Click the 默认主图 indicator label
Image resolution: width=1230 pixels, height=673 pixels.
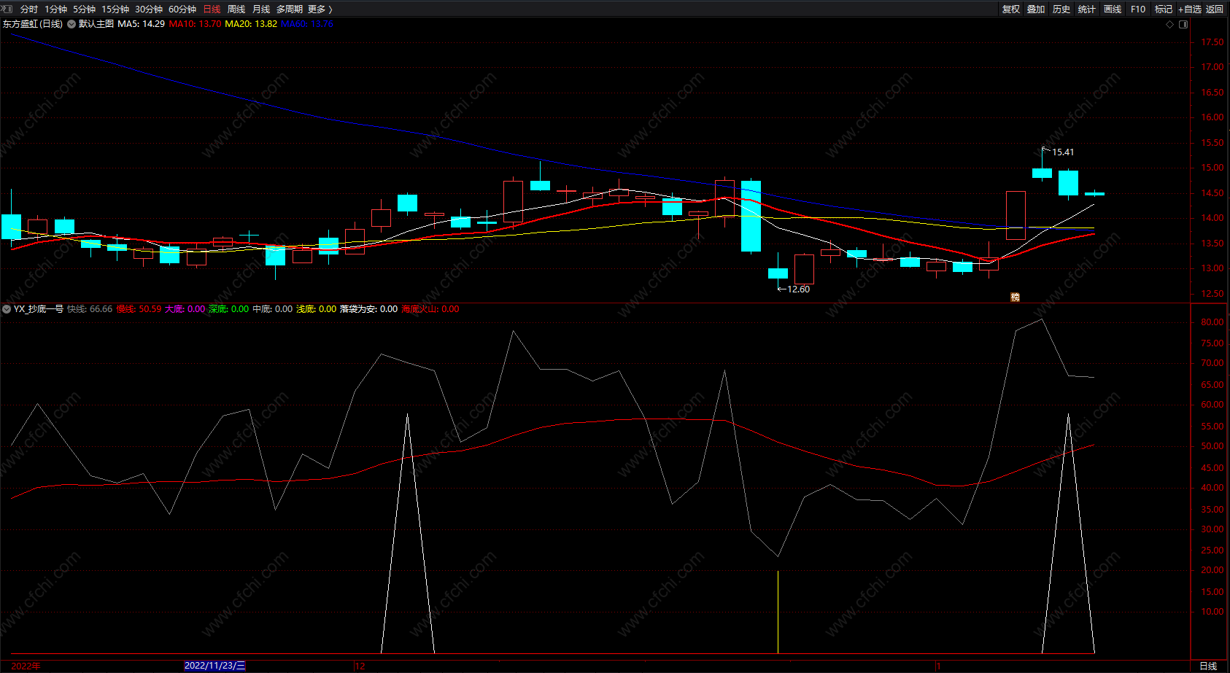[x=96, y=24]
